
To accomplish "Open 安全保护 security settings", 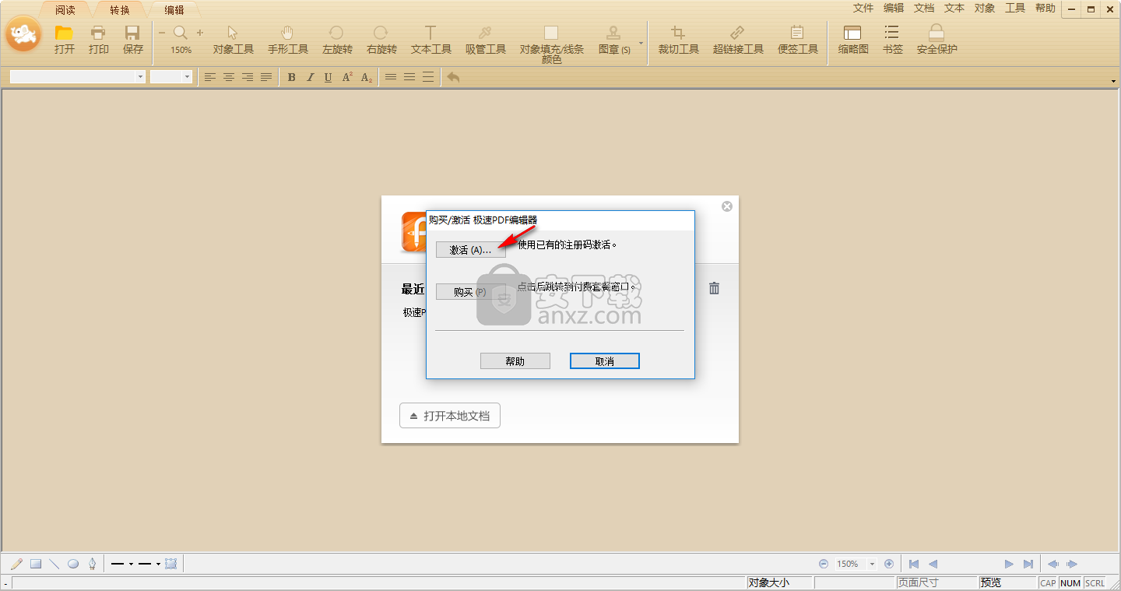I will click(x=937, y=39).
